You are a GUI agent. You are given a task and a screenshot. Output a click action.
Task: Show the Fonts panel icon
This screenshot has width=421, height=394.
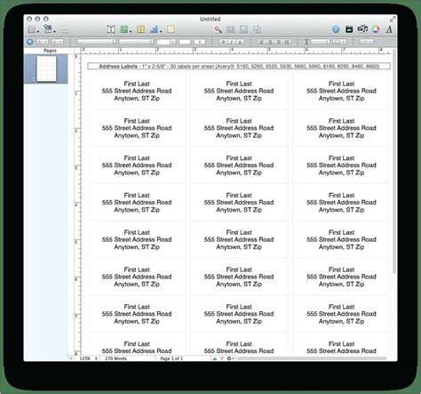389,29
